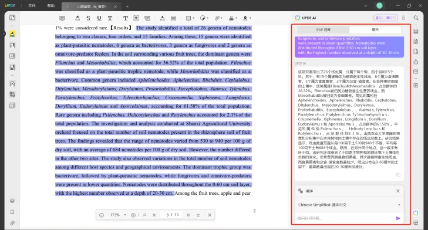
Task: Open the Reader mode icon in left sidebar
Action: coord(12,18)
